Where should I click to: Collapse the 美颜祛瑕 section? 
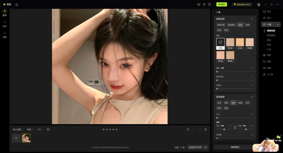pos(252,19)
